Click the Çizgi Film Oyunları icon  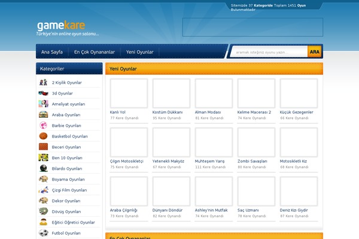coord(43,190)
